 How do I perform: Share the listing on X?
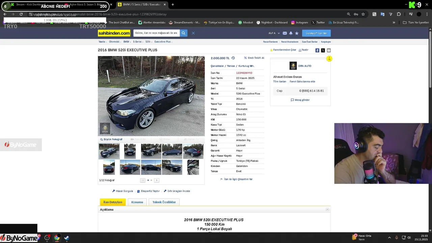(323, 50)
